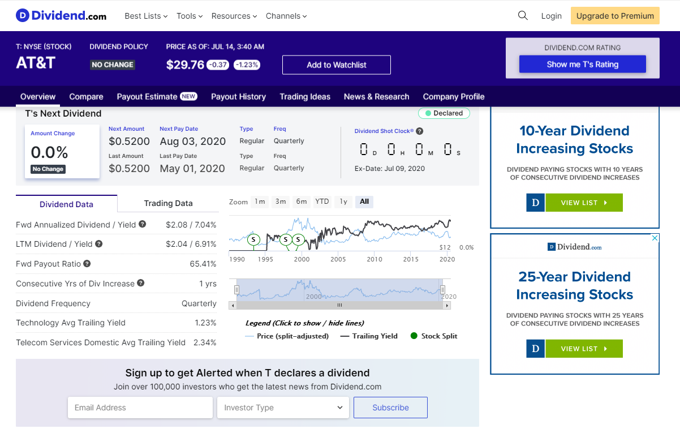This screenshot has width=680, height=433.
Task: Click the stock split marker near 1998
Action: coord(286,240)
